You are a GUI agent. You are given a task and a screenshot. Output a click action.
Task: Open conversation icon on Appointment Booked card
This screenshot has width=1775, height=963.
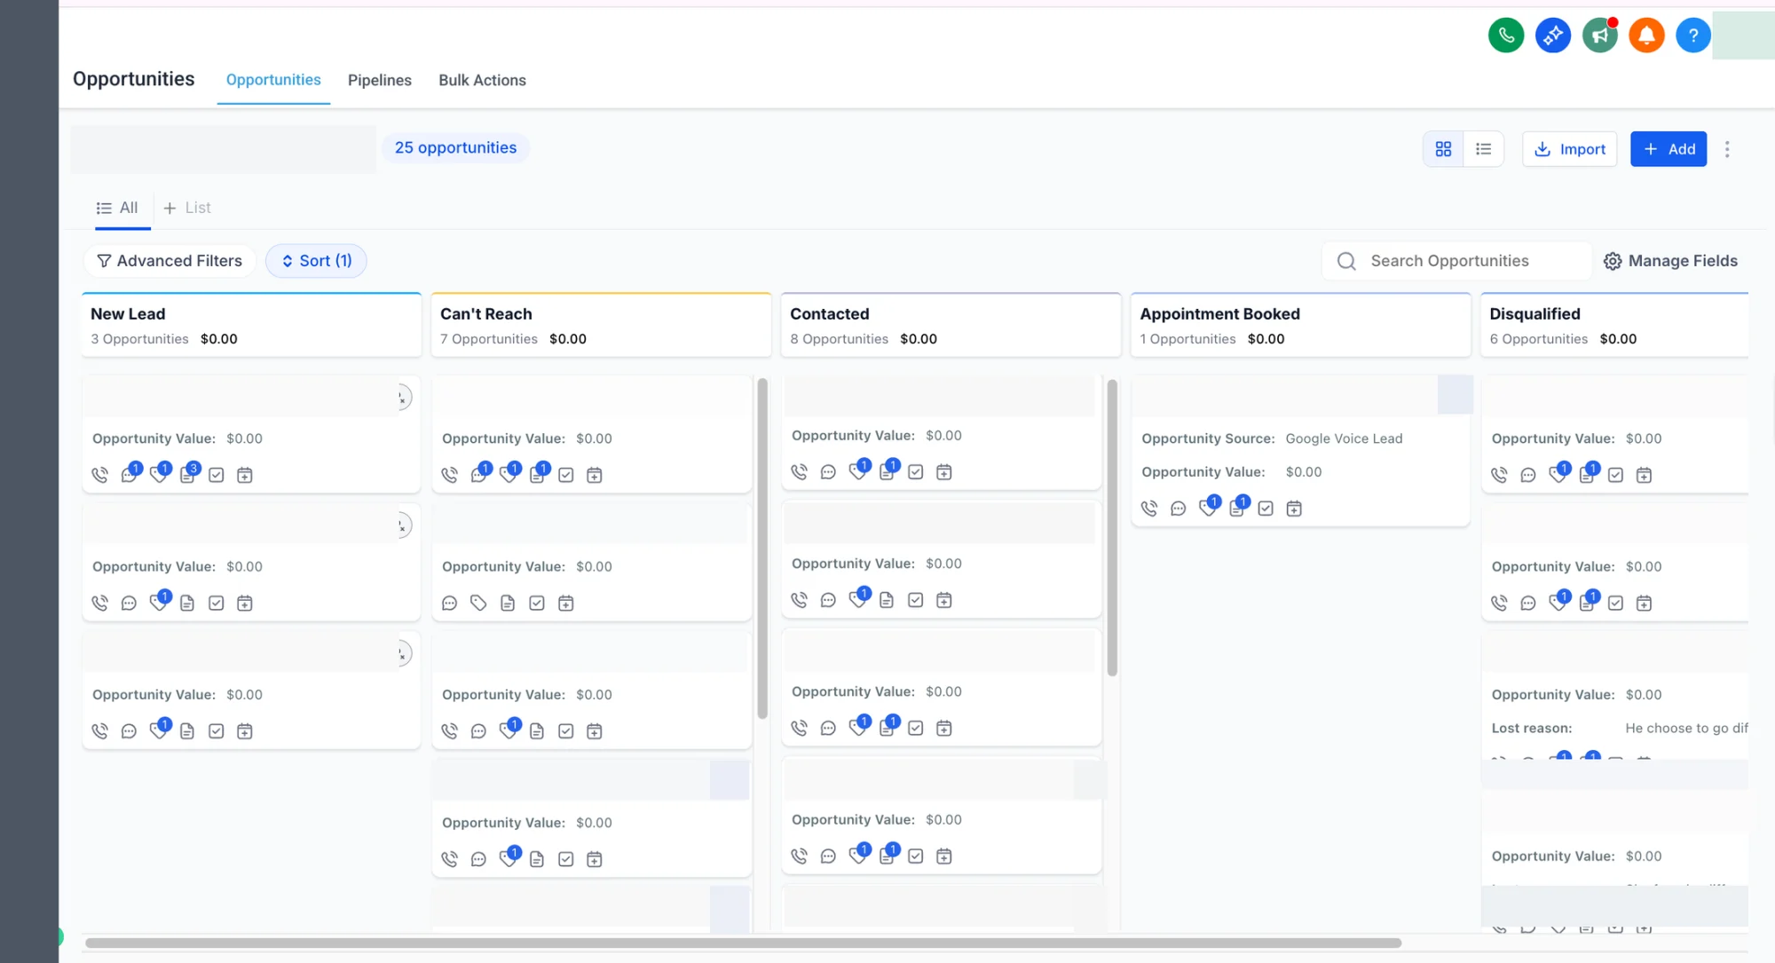click(x=1178, y=509)
